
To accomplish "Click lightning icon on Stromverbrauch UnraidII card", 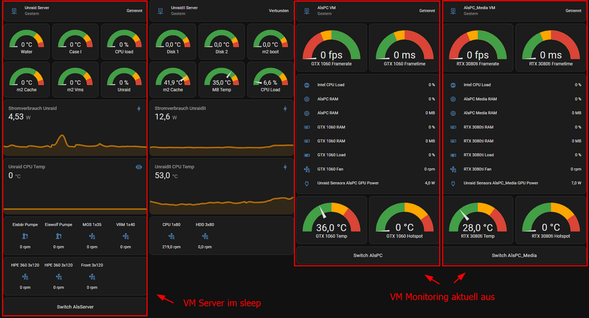I will (x=285, y=108).
